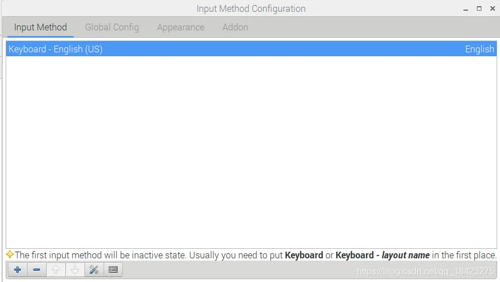Move input method down with arrow icon
This screenshot has height=282, width=500.
75,270
